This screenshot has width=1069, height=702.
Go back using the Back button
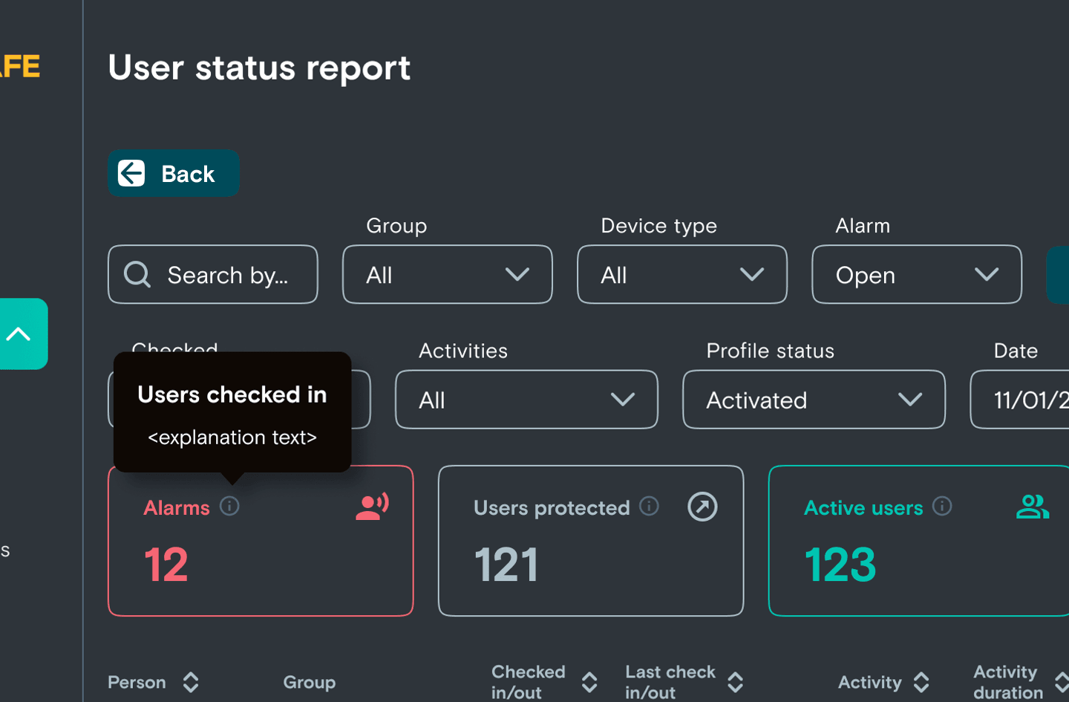tap(174, 174)
